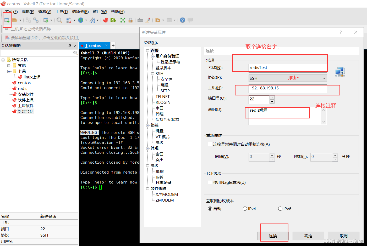Viewport: 367px width, 246px height.
Task: Click the lock screen padlock icon
Action: tap(130, 20)
